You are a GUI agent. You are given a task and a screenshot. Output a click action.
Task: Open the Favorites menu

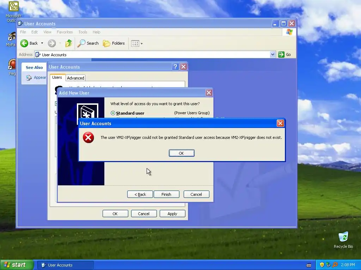click(65, 32)
